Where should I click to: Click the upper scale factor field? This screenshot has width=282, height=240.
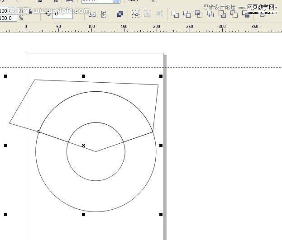click(8, 11)
